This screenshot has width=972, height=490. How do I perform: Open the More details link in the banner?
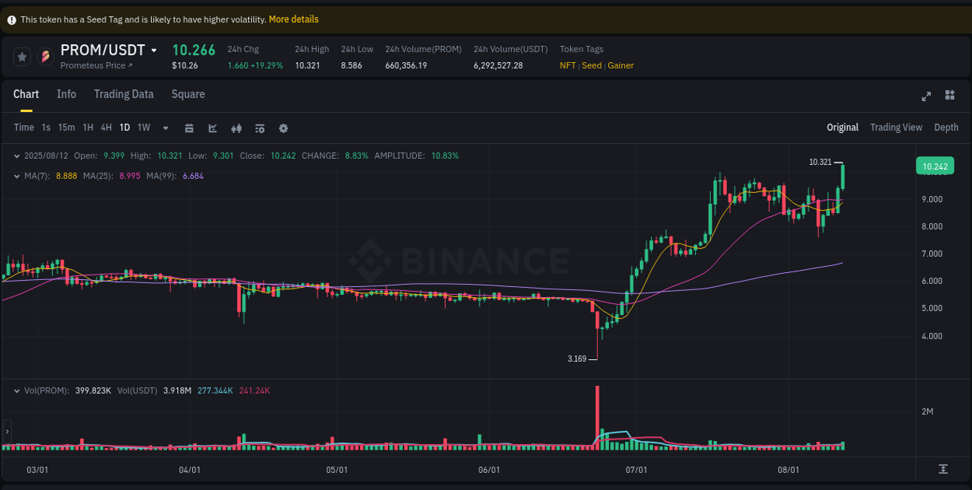tap(293, 19)
